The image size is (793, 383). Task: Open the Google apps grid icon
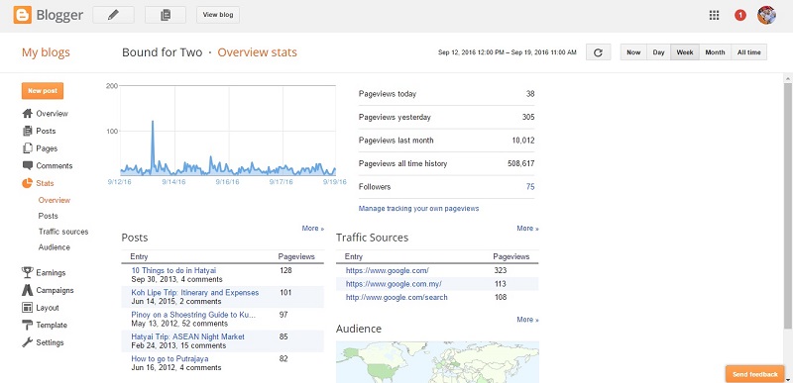[714, 15]
